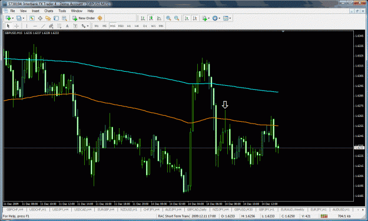The image size is (368, 221).
Task: Draw a vertical line tool
Action: pyautogui.click(x=26, y=26)
